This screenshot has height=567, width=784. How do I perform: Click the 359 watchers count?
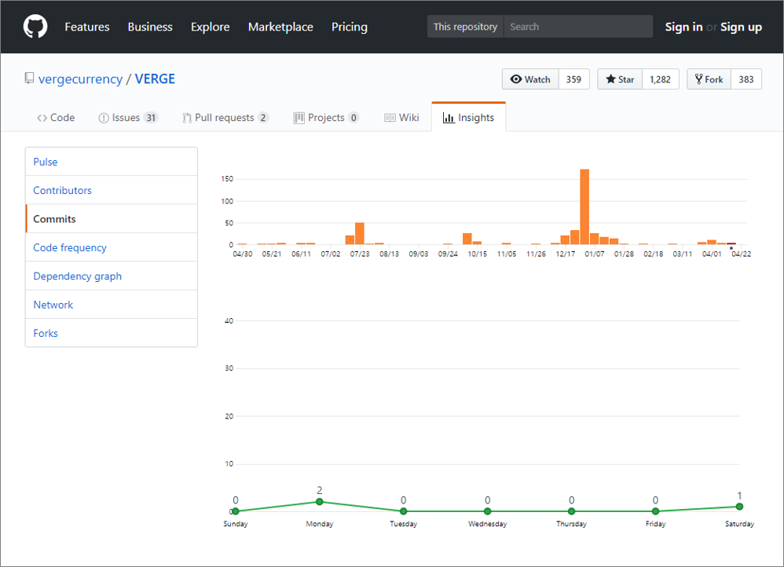[x=573, y=79]
